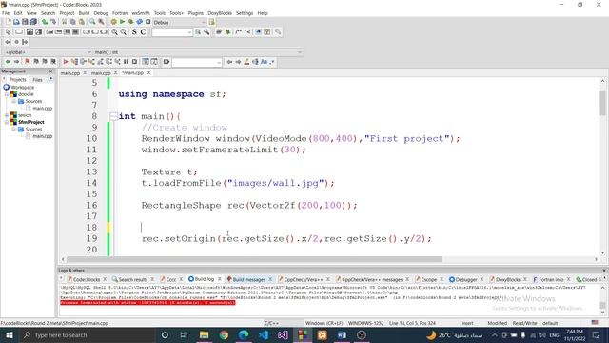Click the C toolbar icon
The height and width of the screenshot is (343, 609).
point(143,31)
